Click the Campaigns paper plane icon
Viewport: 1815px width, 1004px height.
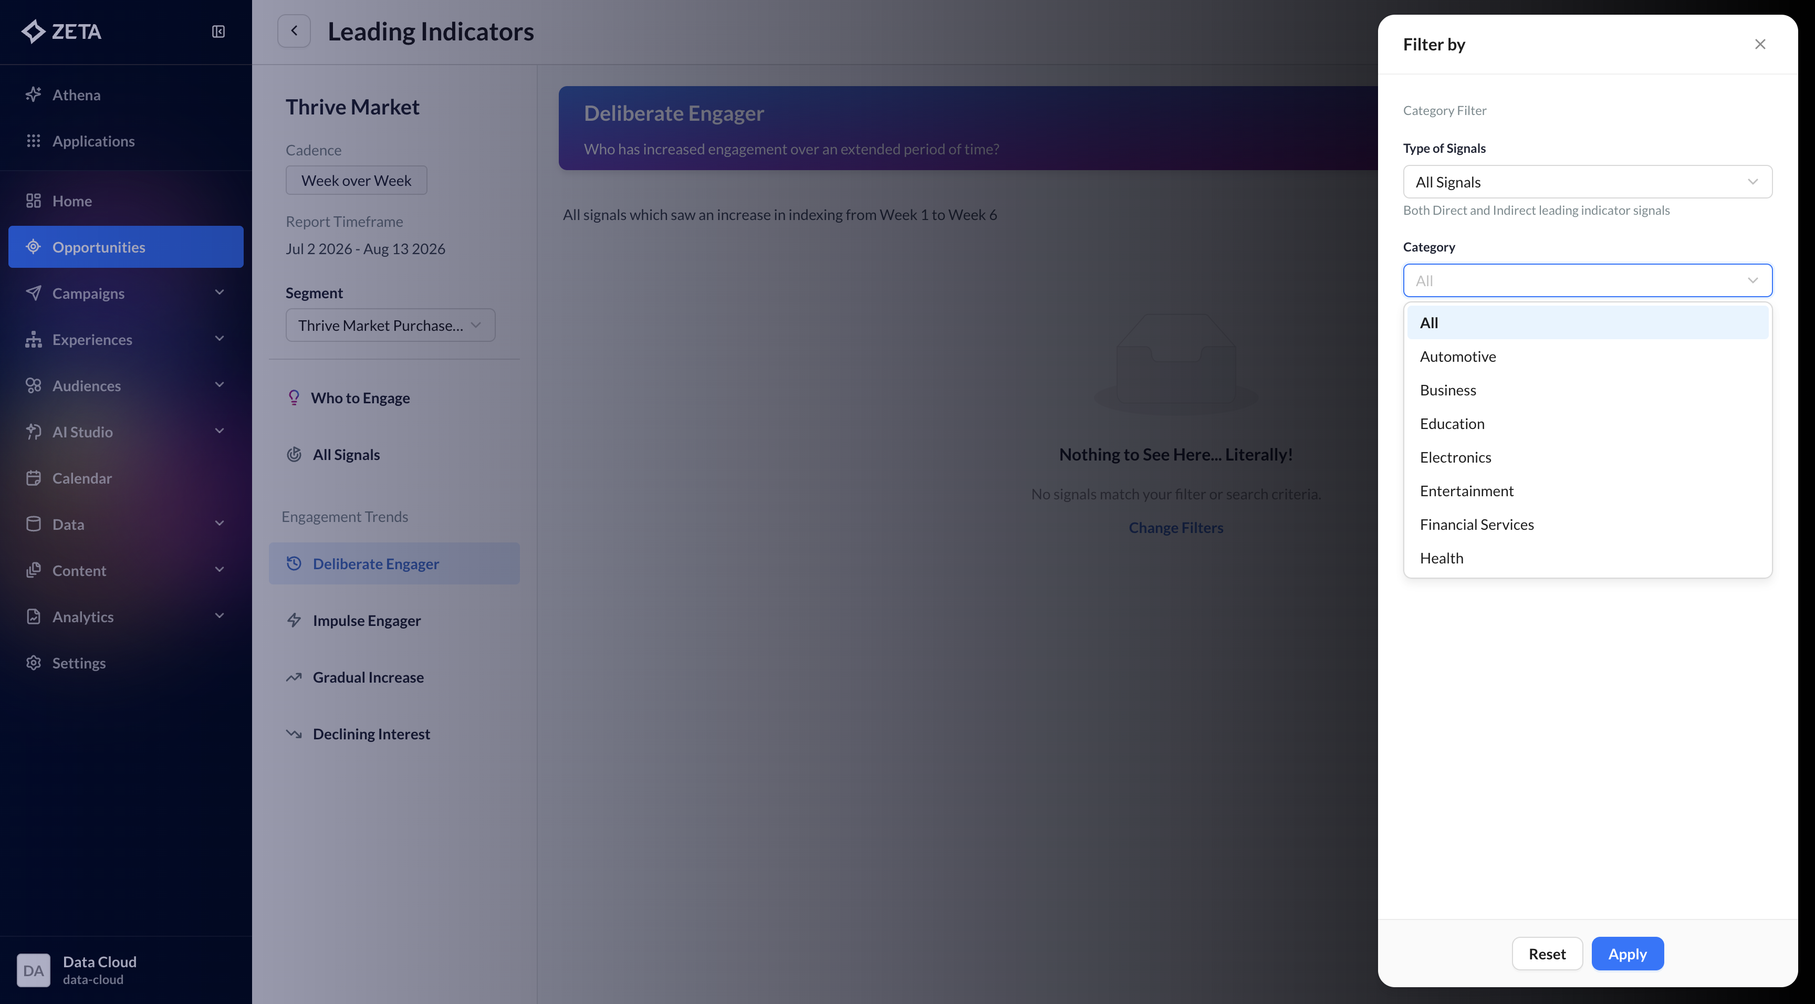[33, 293]
